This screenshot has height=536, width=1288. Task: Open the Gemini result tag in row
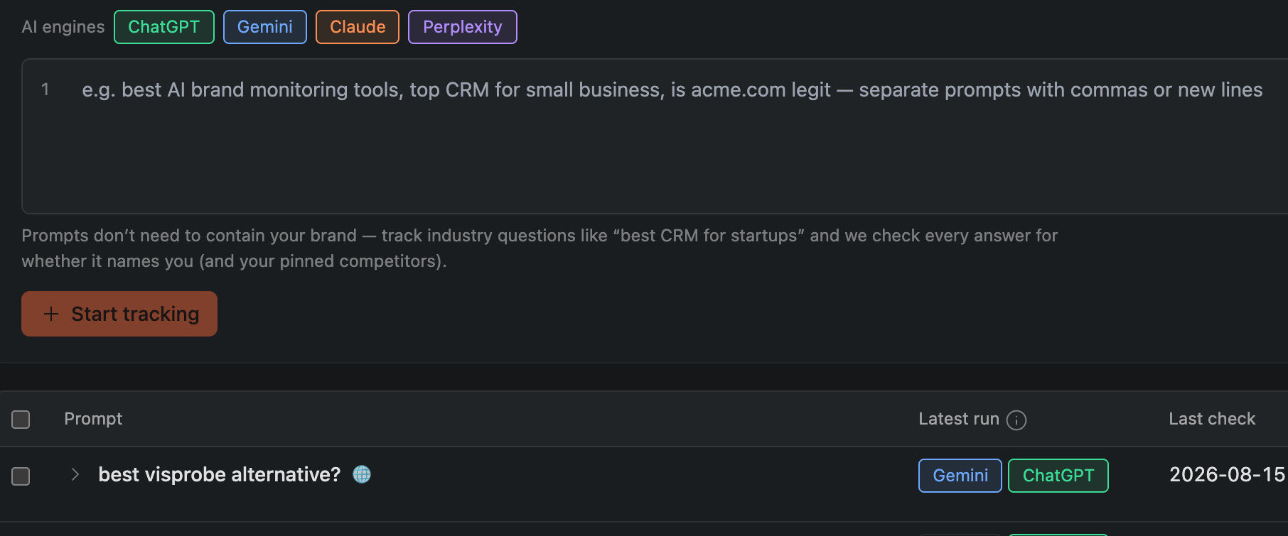960,476
